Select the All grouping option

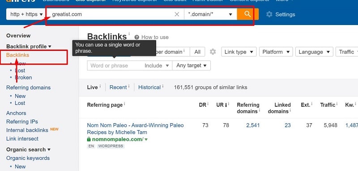(x=197, y=52)
